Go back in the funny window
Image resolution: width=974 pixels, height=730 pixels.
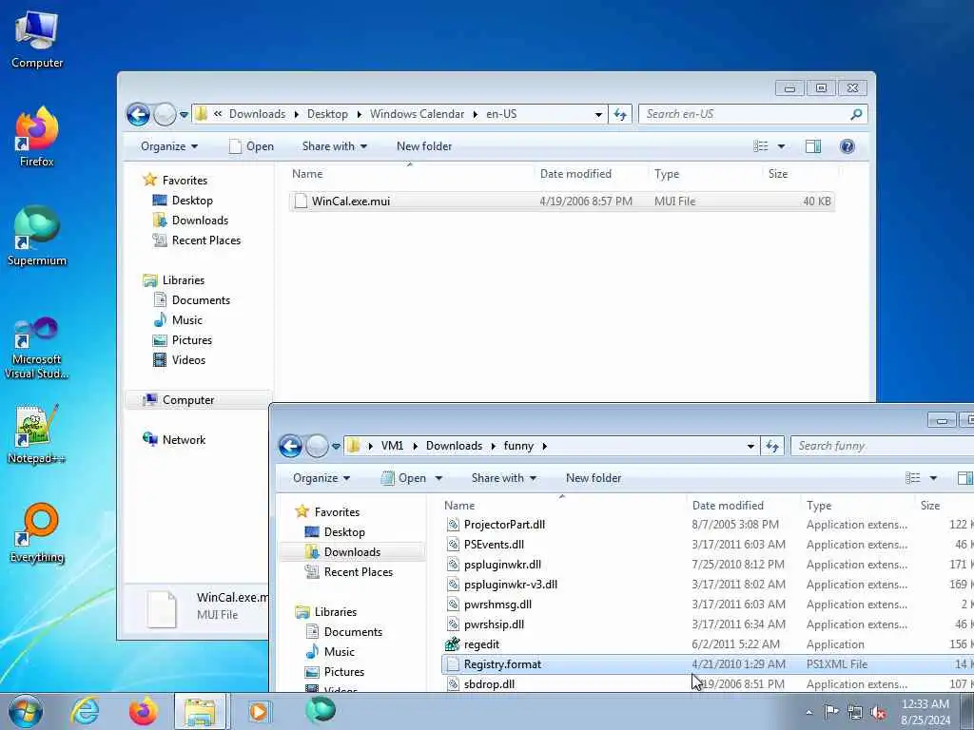[x=290, y=447]
